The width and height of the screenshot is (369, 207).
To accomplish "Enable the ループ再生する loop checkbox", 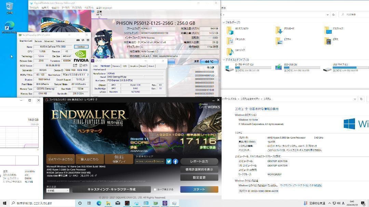I will tap(154, 189).
